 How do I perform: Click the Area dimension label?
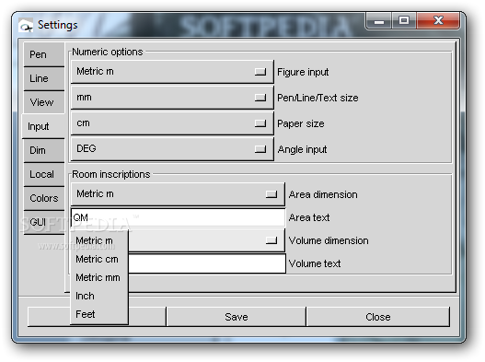tap(323, 194)
